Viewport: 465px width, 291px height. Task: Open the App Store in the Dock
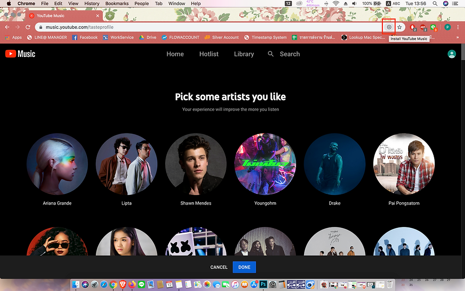(254, 284)
